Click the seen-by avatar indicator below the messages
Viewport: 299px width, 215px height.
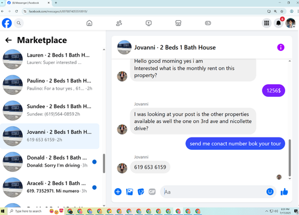[x=279, y=177]
